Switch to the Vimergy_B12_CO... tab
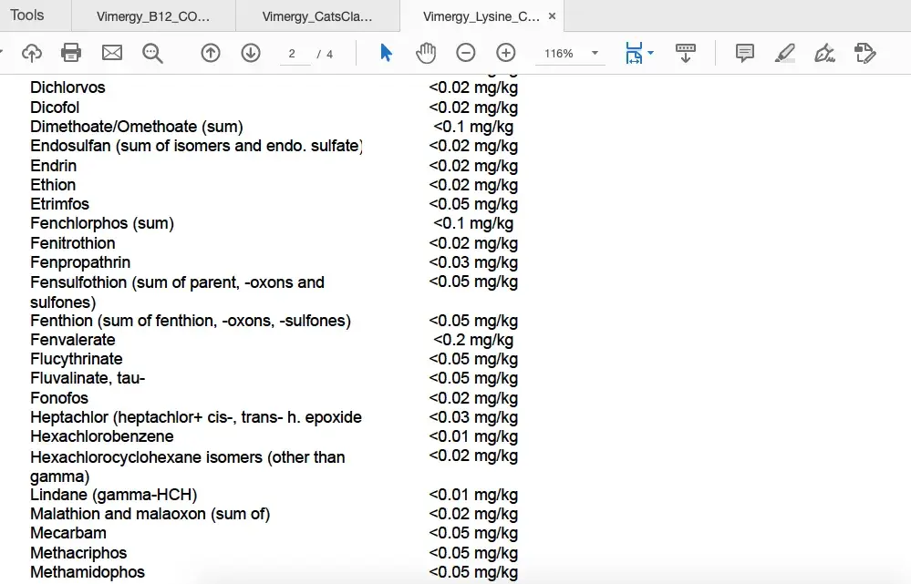The width and height of the screenshot is (911, 584). [x=152, y=16]
